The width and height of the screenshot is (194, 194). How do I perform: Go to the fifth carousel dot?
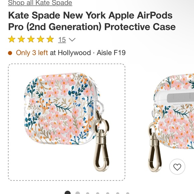click(108, 193)
